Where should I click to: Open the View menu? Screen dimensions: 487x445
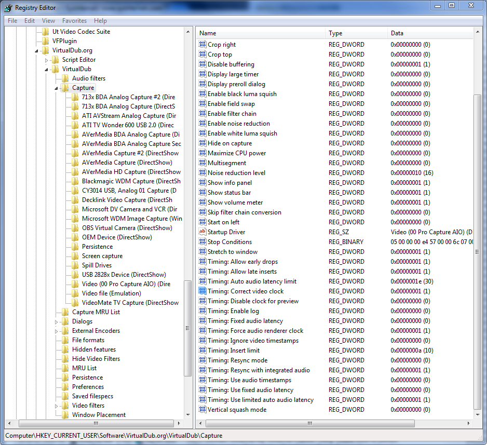(48, 20)
